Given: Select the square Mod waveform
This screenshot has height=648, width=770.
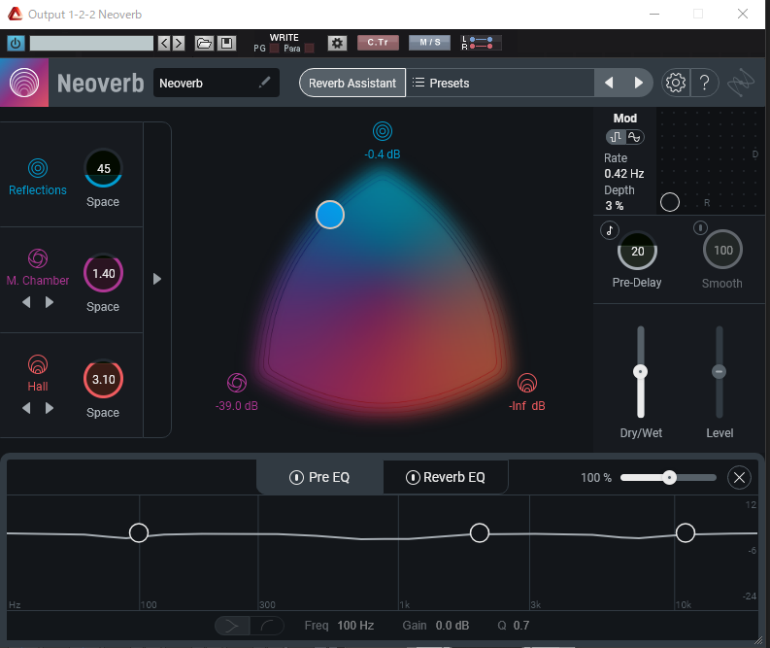Looking at the screenshot, I should pos(616,137).
